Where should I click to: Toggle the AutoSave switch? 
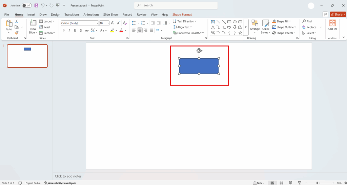click(27, 5)
